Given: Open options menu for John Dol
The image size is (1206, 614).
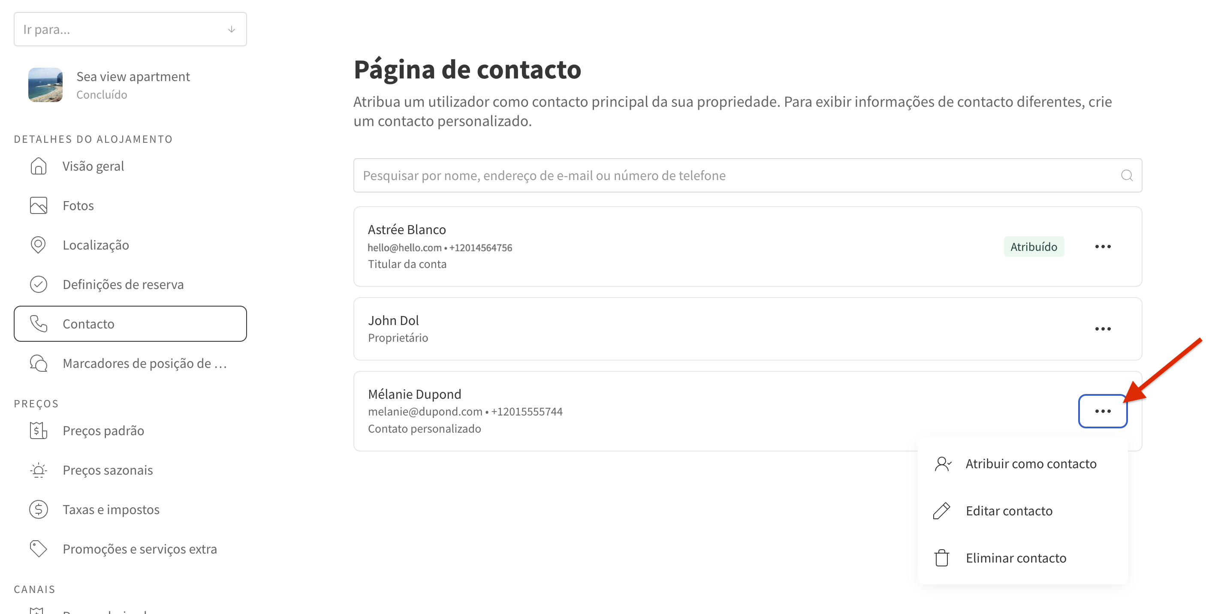Looking at the screenshot, I should (x=1103, y=329).
